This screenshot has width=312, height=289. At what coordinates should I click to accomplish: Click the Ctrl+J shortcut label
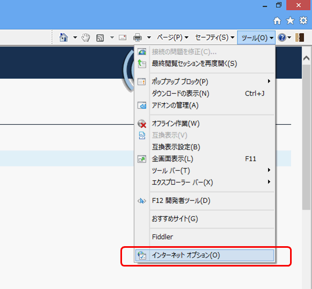pos(255,93)
